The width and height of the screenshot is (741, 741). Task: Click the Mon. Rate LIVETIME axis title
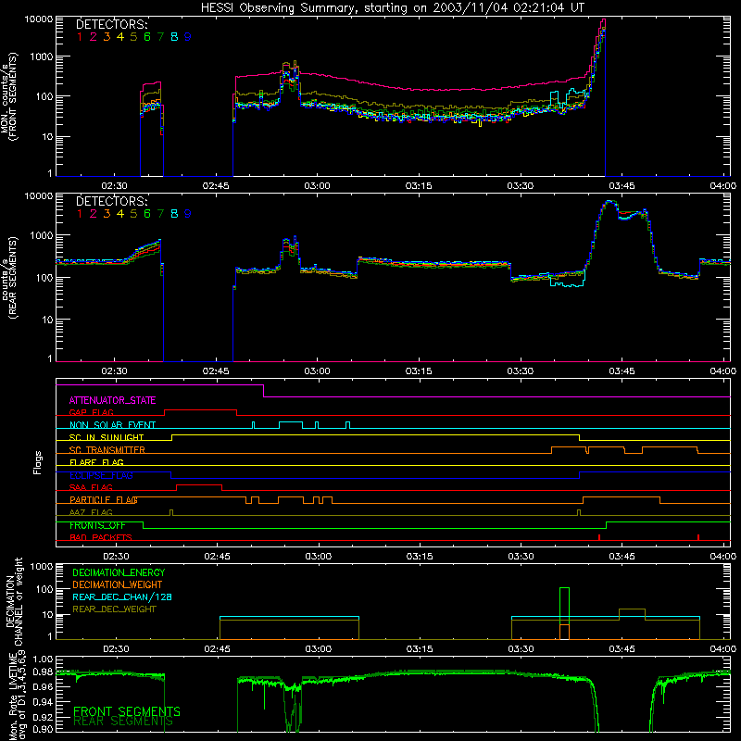click(x=18, y=697)
